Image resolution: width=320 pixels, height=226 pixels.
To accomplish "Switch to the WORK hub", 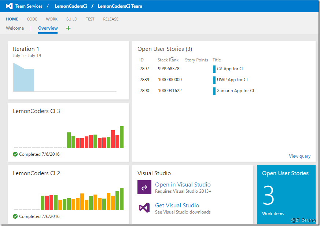I will tap(52, 19).
